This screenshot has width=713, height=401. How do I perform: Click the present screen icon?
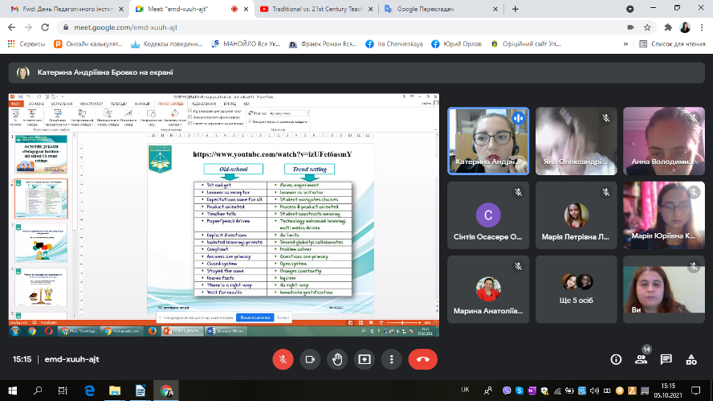pos(365,359)
